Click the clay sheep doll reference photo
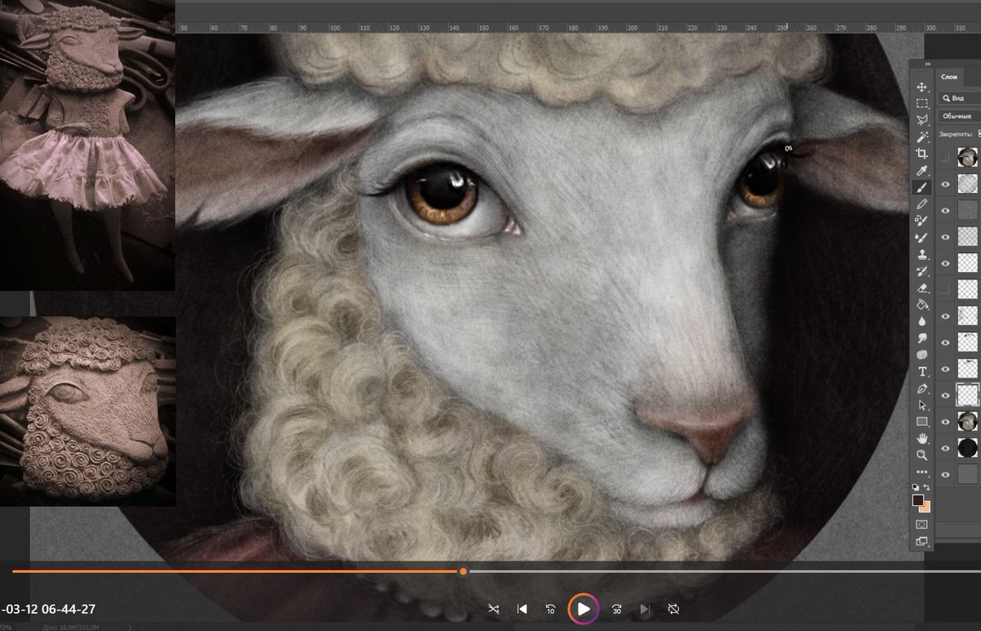This screenshot has width=981, height=631. click(87, 145)
